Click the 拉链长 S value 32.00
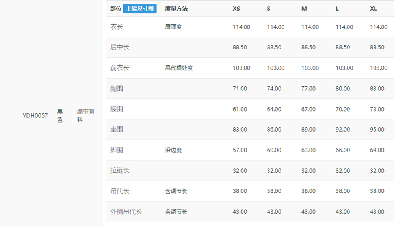The image size is (394, 227). tap(274, 170)
